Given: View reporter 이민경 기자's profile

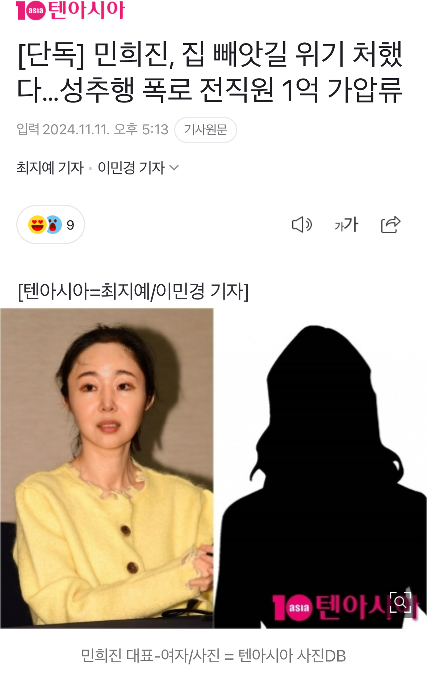Looking at the screenshot, I should pos(131,168).
